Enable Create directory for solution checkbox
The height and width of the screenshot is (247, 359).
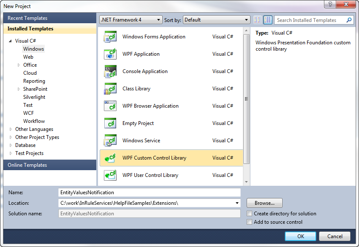coord(250,214)
